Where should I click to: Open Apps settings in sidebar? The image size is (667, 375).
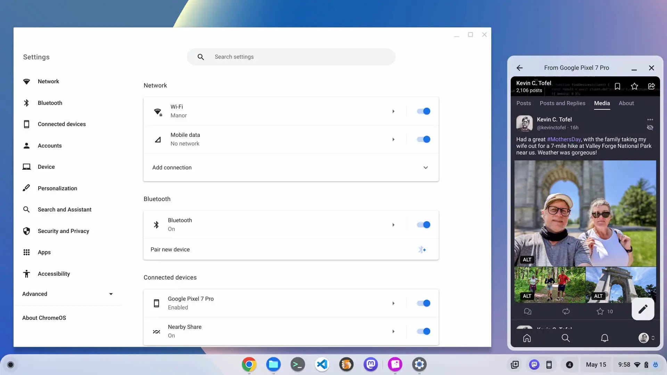tap(44, 252)
